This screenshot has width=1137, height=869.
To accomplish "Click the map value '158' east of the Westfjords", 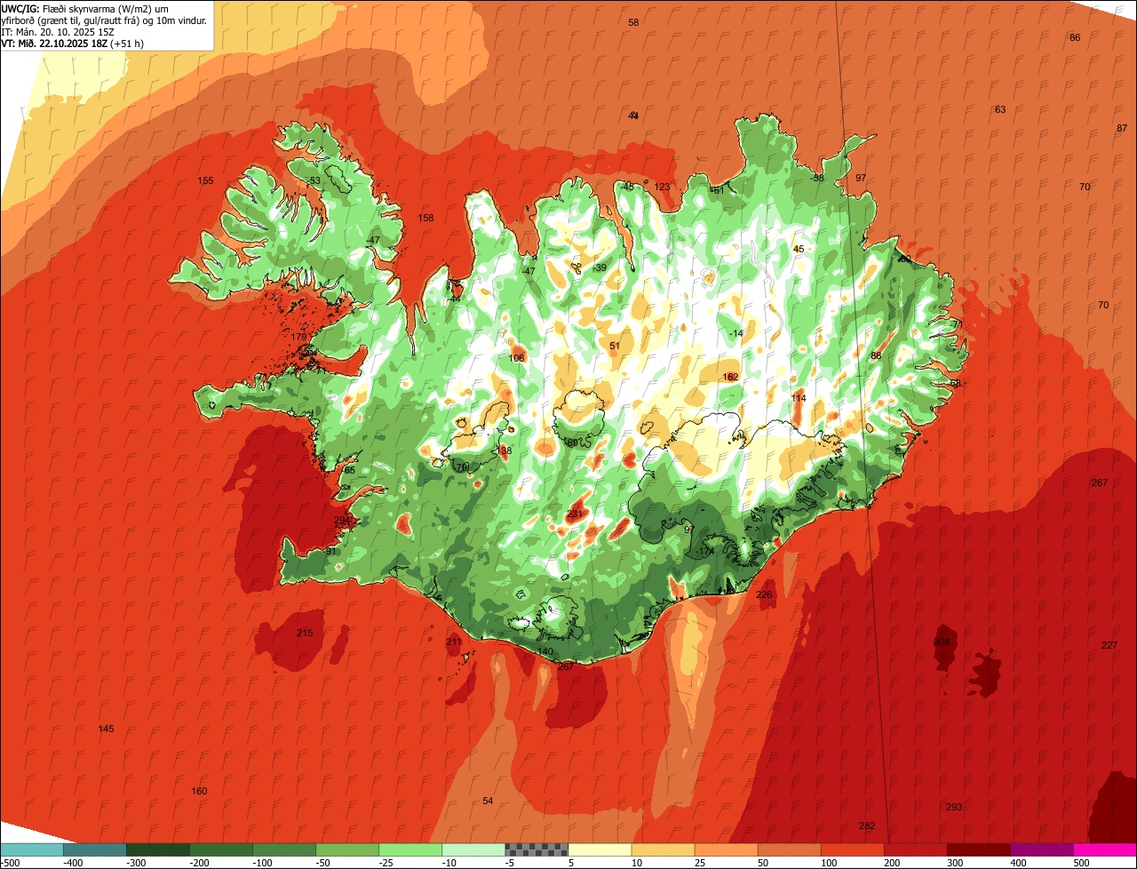I will [x=425, y=218].
